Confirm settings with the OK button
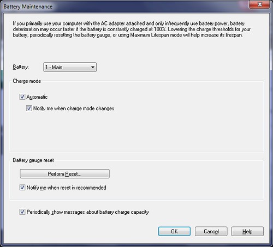Screen dimensions: 273x247 click(174, 231)
